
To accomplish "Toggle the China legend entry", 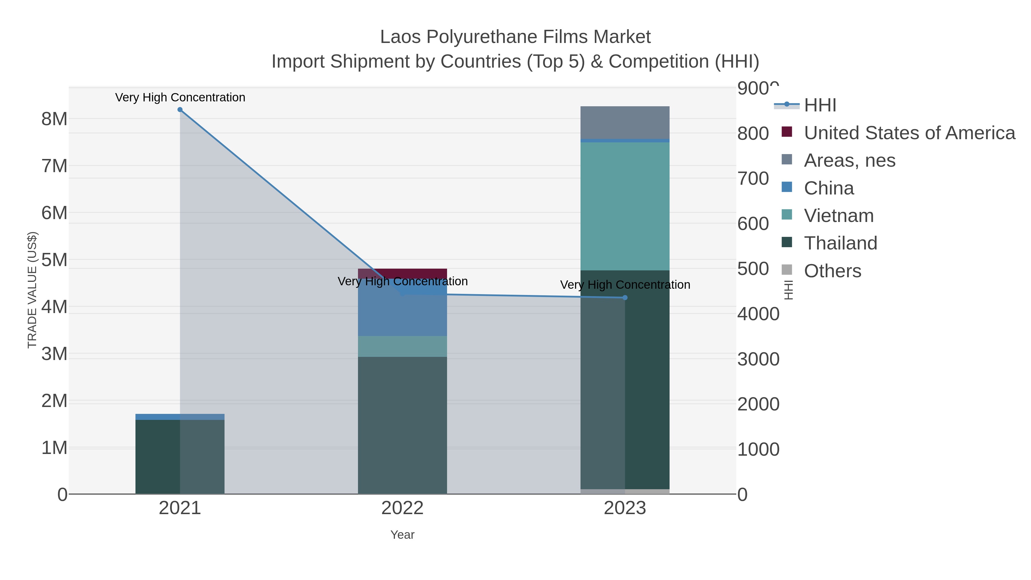I will (x=817, y=188).
